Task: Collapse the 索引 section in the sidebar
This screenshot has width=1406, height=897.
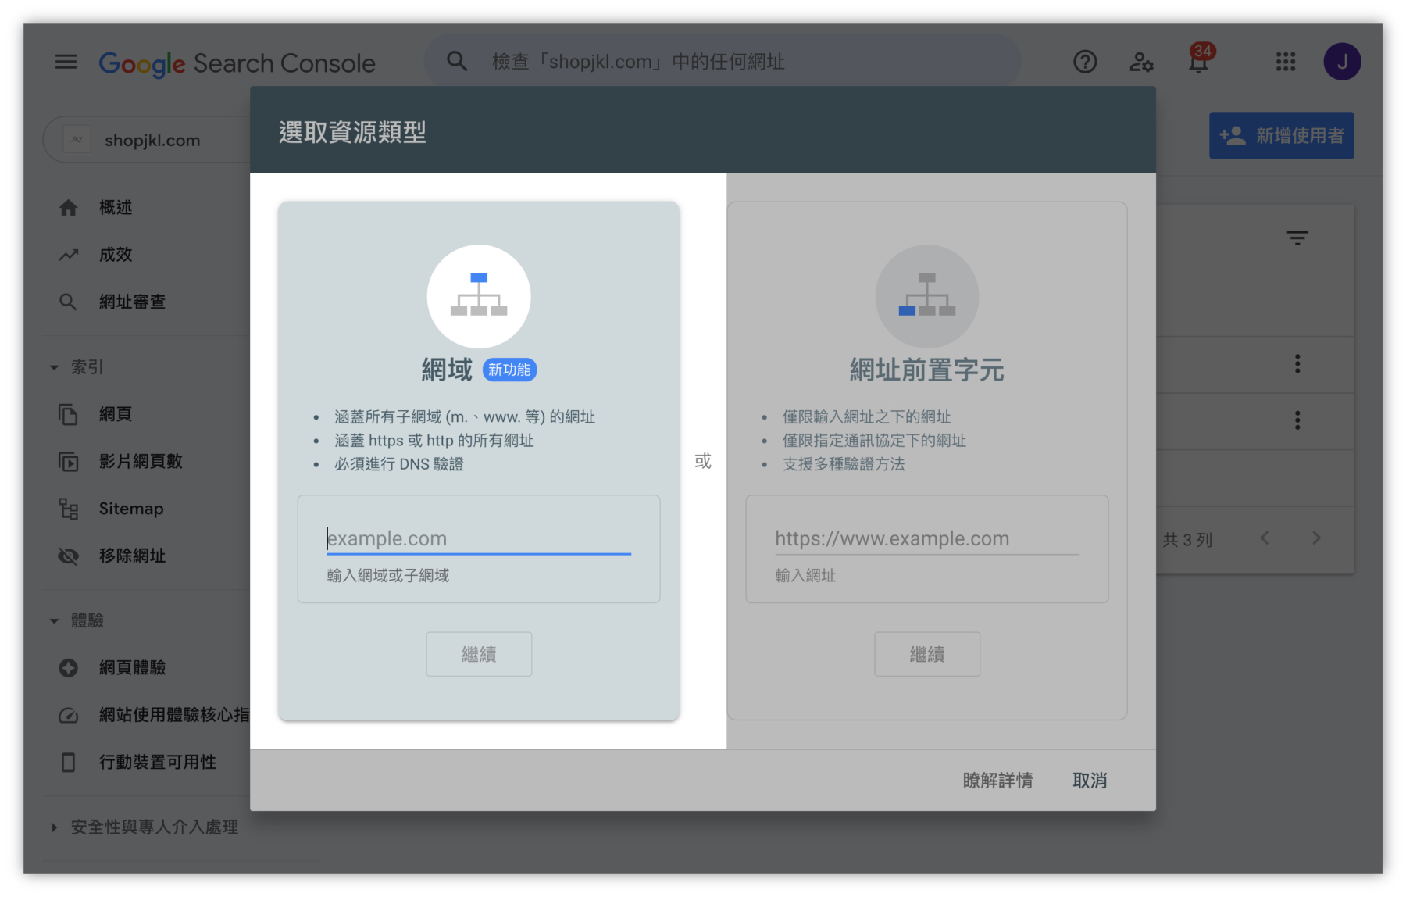Action: 54,366
